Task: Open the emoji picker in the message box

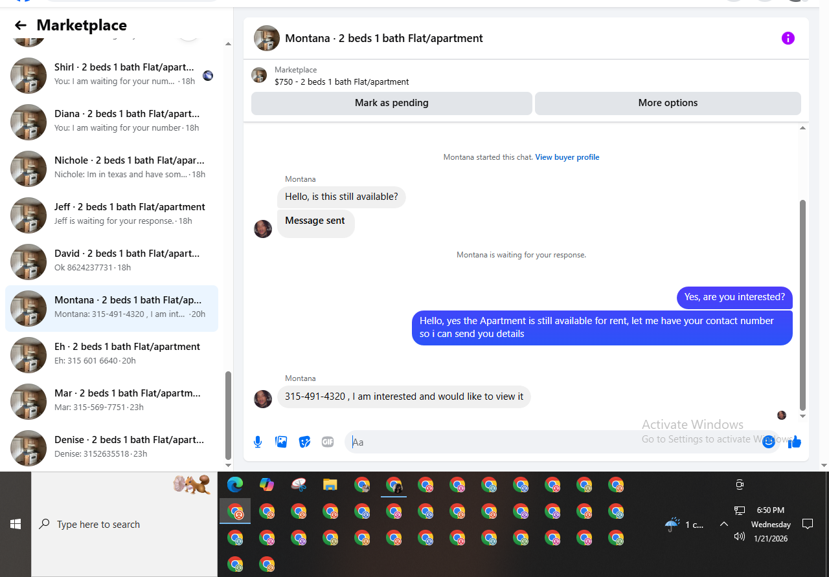Action: [x=769, y=442]
